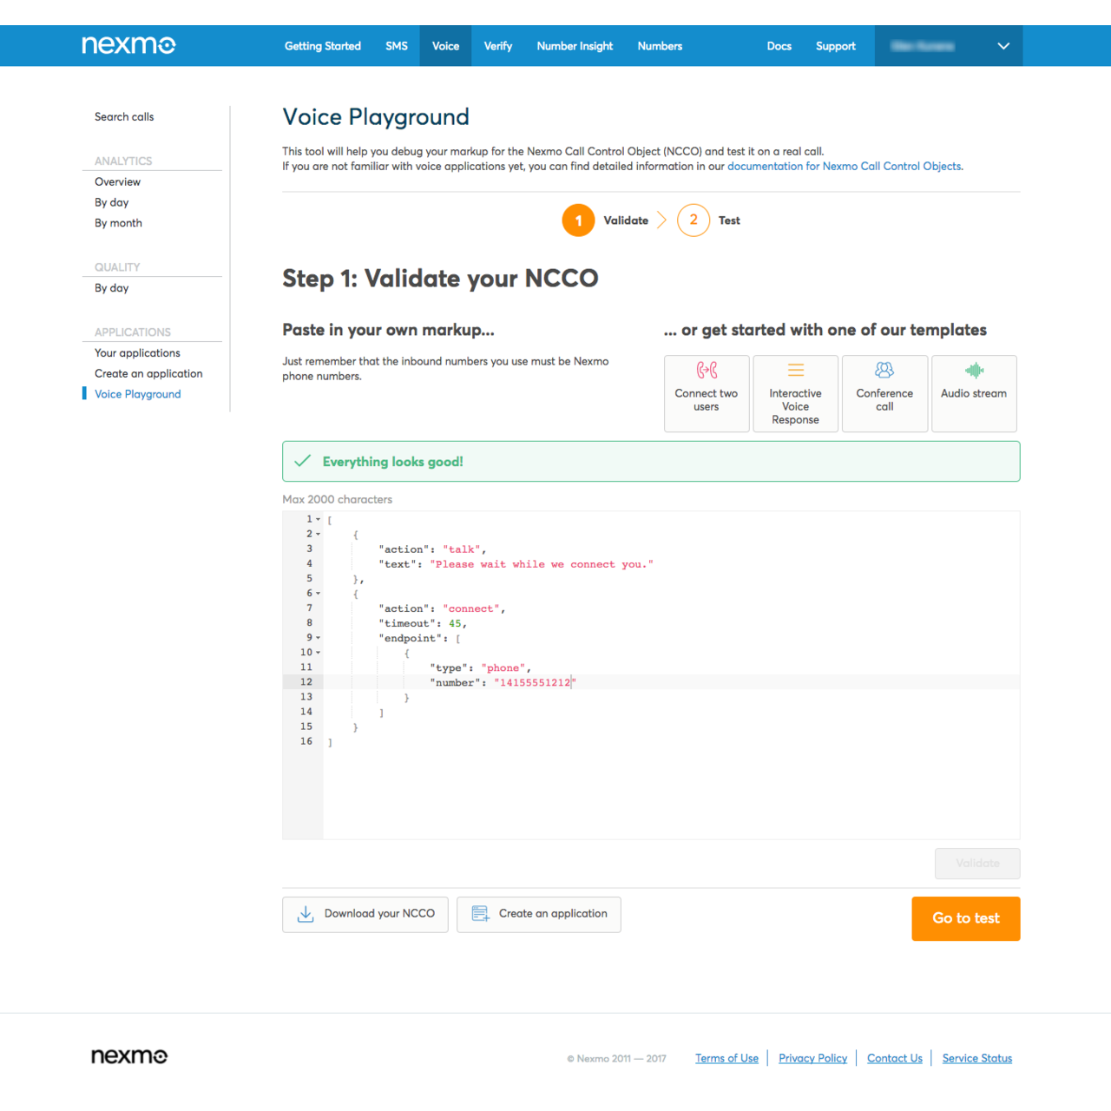Screen dimensions: 1111x1111
Task: Click the green checkmark success icon
Action: pos(302,461)
